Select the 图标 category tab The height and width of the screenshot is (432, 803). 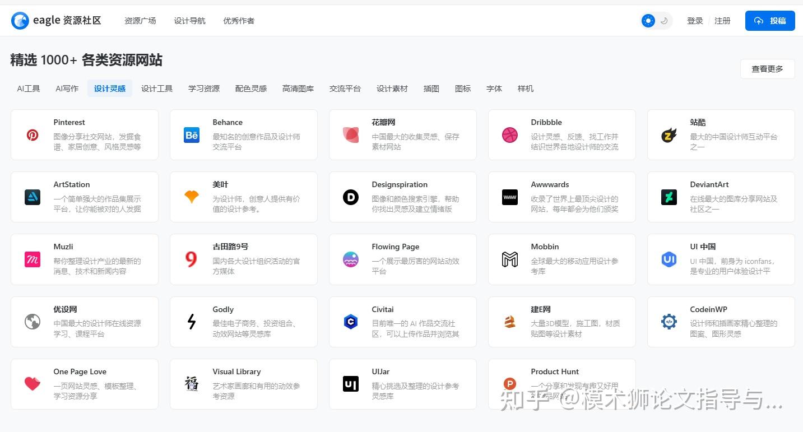pos(463,89)
